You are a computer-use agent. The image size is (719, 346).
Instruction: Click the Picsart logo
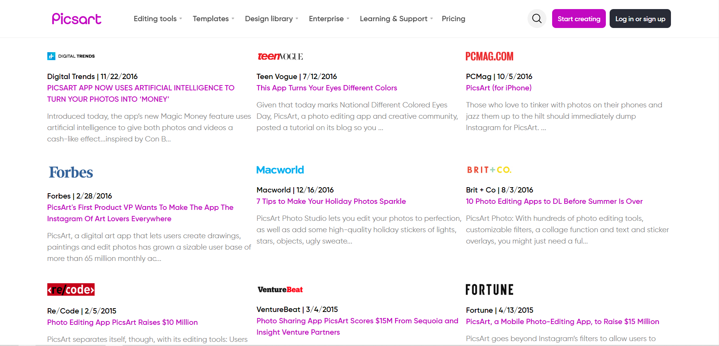point(76,19)
